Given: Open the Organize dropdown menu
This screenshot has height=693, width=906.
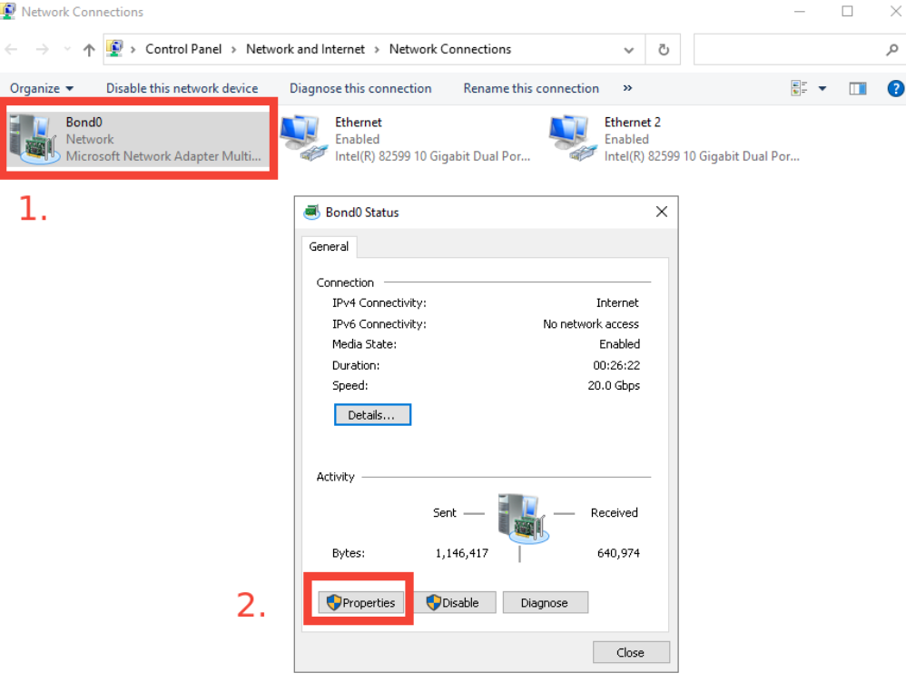Looking at the screenshot, I should click(42, 88).
